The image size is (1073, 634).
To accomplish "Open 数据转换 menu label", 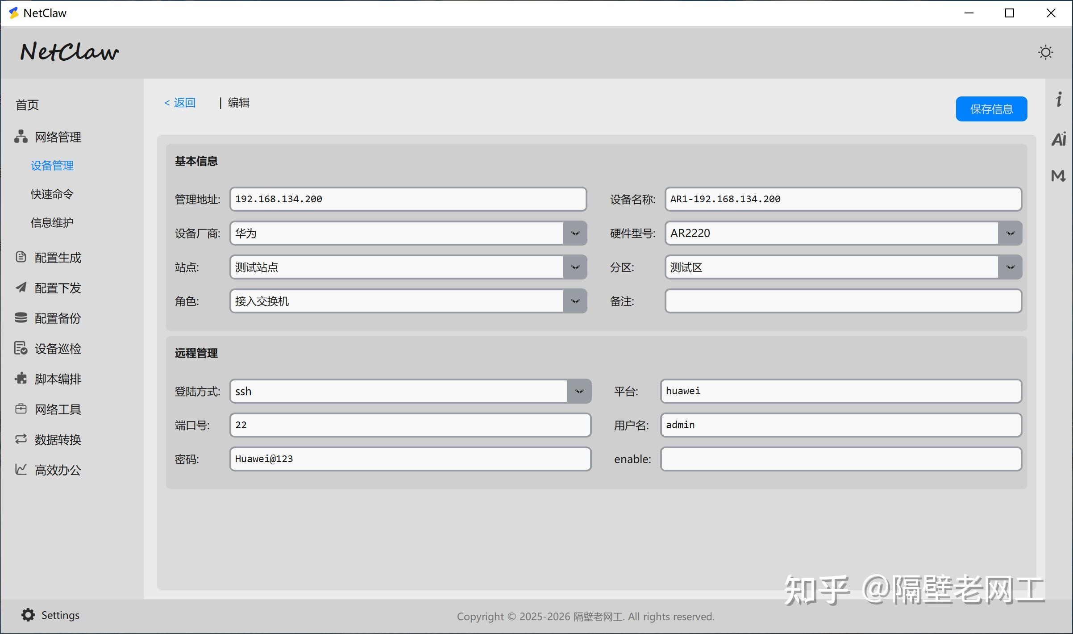I will [58, 440].
